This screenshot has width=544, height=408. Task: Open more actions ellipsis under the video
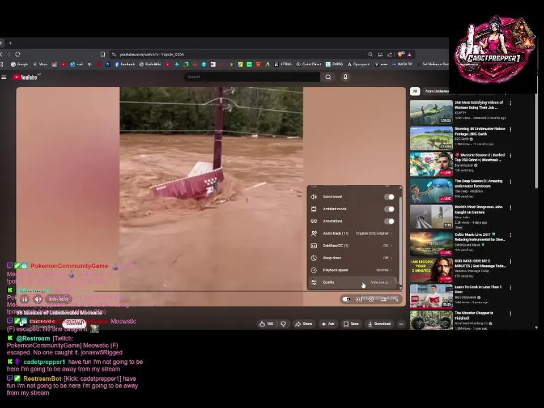tap(401, 324)
